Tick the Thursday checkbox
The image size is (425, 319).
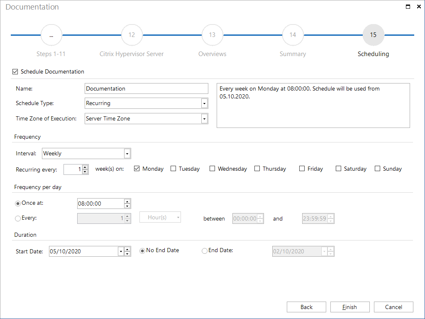coord(257,169)
